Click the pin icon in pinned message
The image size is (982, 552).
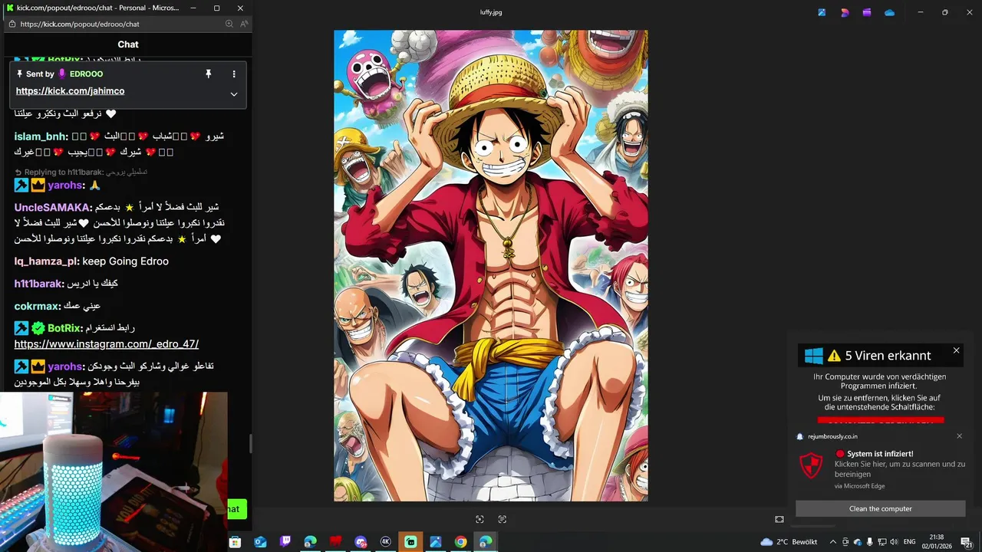coord(208,74)
